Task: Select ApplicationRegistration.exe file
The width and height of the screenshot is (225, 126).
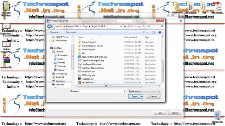Action: pyautogui.click(x=94, y=57)
